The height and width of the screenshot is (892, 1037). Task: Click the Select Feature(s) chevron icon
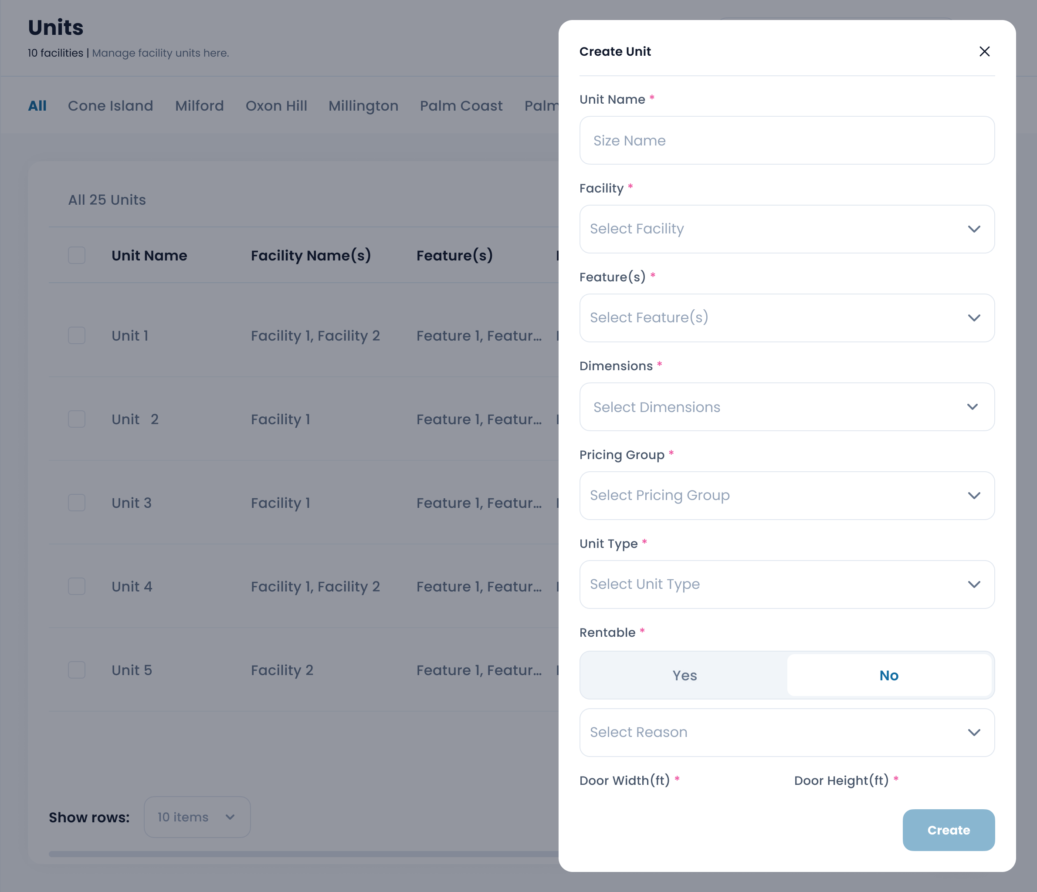[973, 318]
